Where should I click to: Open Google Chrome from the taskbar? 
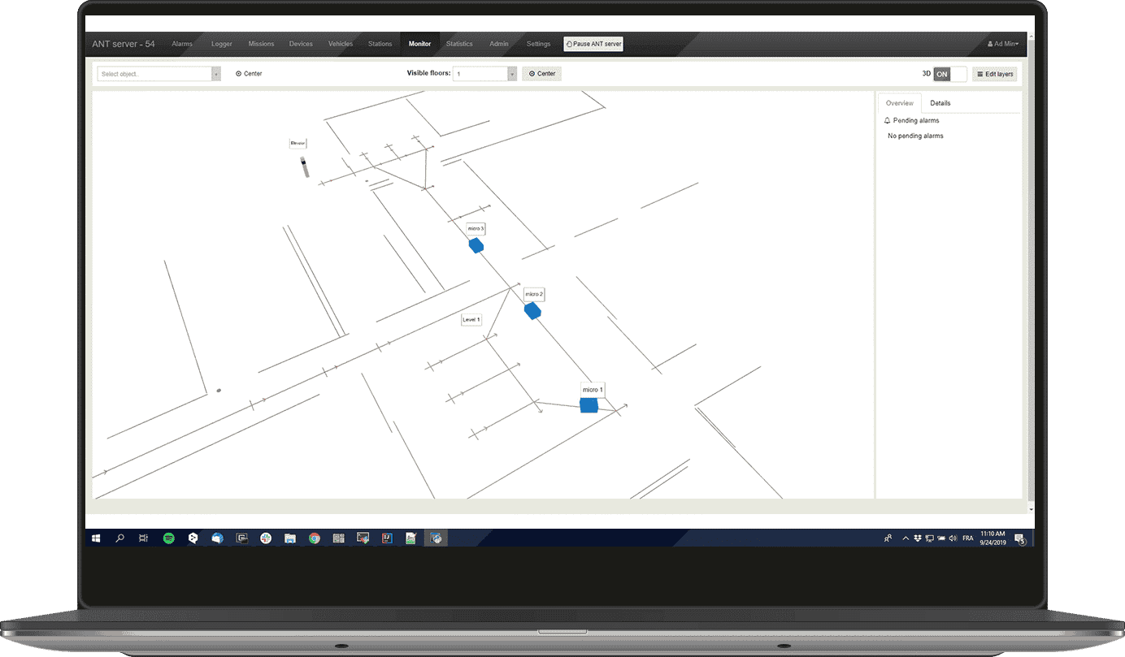click(x=315, y=538)
